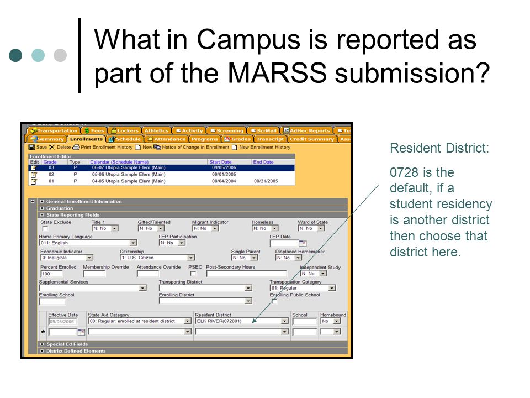Open the Resident District ELK RIVER dropdown

coord(285,321)
